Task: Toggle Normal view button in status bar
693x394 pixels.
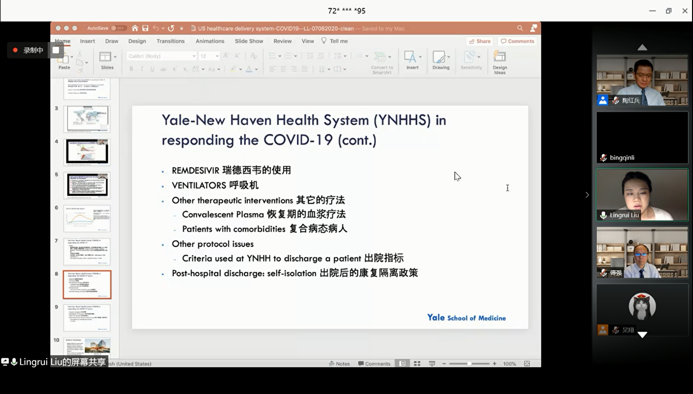Action: pyautogui.click(x=402, y=364)
